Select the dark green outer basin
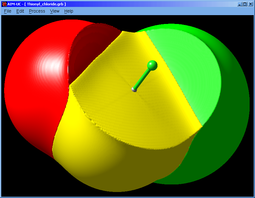 [x=221, y=142]
